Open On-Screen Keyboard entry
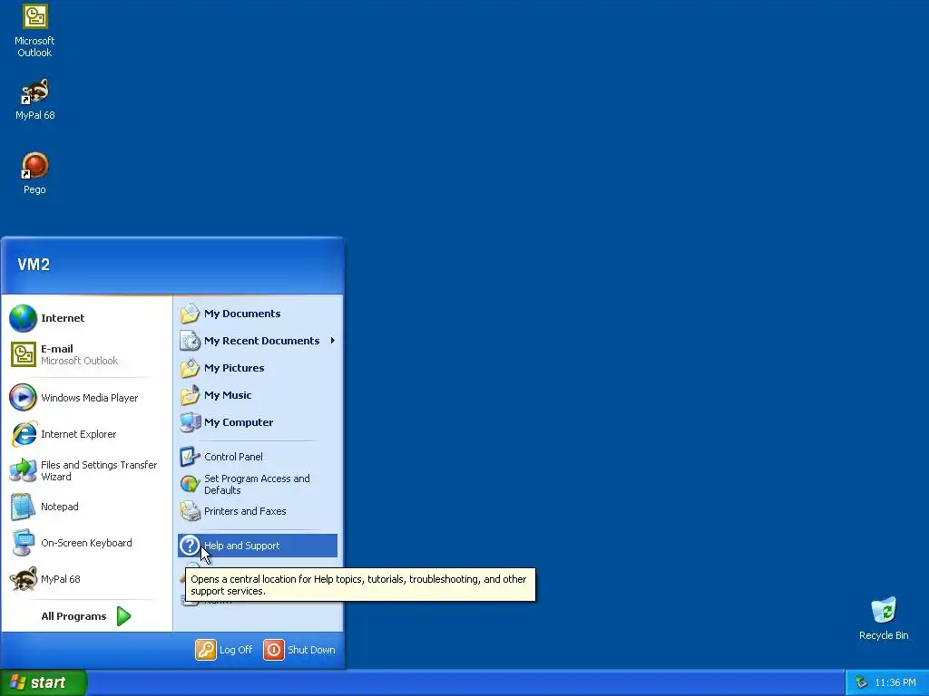The image size is (929, 696). (x=87, y=543)
